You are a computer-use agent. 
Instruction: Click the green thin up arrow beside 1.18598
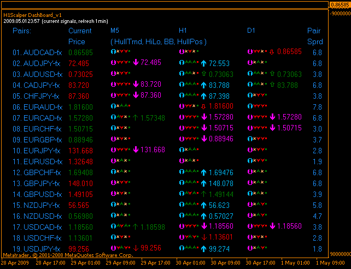click(x=135, y=227)
